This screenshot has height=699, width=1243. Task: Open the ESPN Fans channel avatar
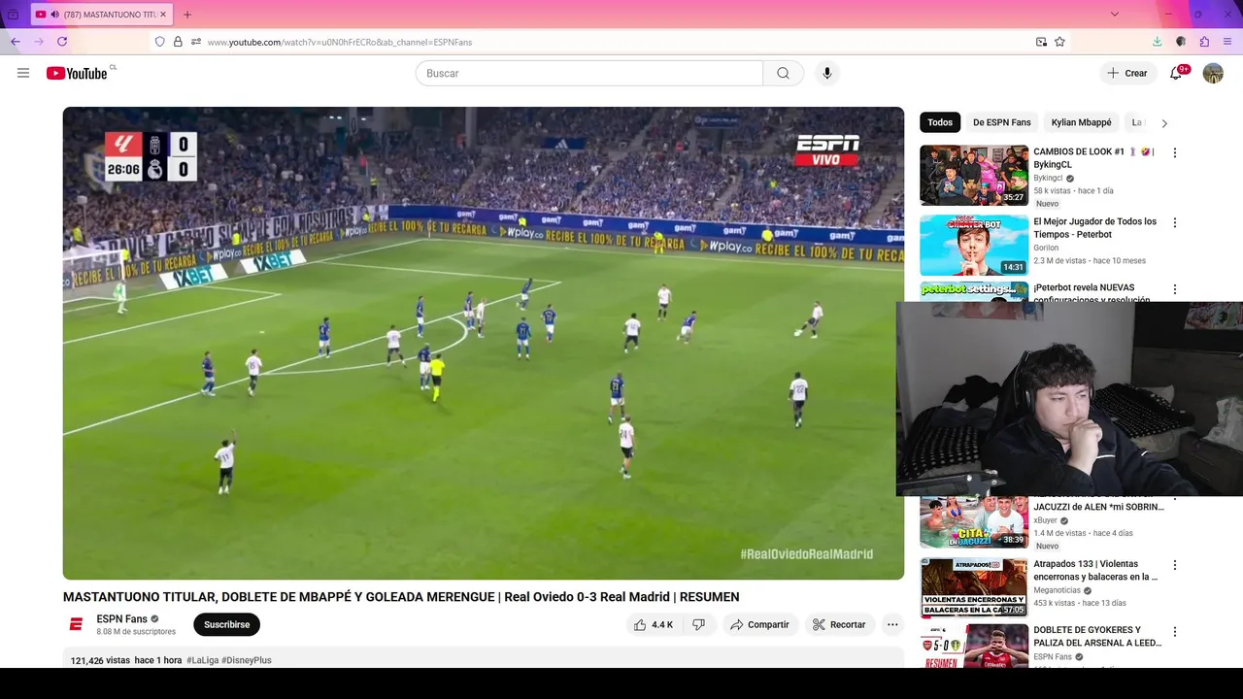76,624
